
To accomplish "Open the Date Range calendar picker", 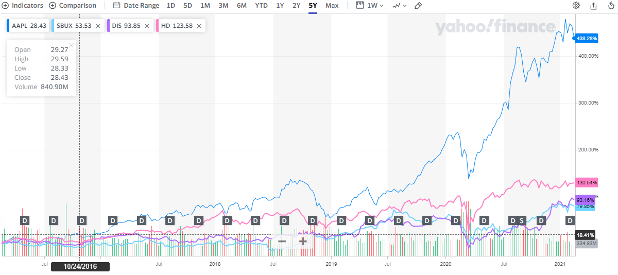I will pyautogui.click(x=135, y=6).
